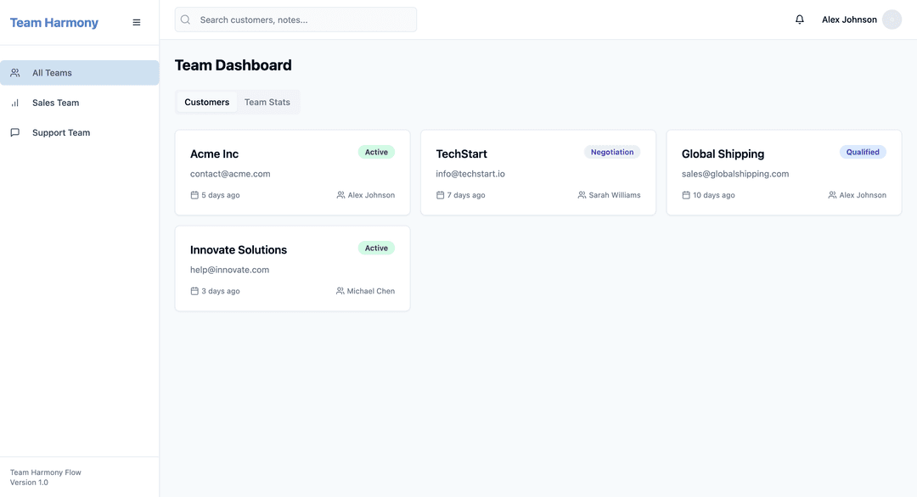Open Support Team in the sidebar
The height and width of the screenshot is (497, 917).
pyautogui.click(x=61, y=133)
